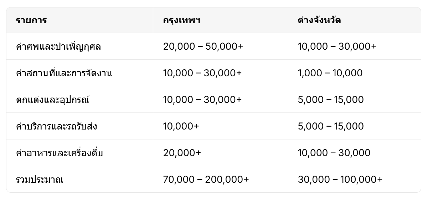Image resolution: width=428 pixels, height=198 pixels.
Task: Click Bangkok cell for ค่าสถานที่และการจัดงาน row
Action: click(x=202, y=73)
